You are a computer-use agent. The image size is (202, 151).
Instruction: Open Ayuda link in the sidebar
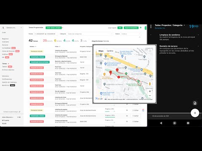4,123
